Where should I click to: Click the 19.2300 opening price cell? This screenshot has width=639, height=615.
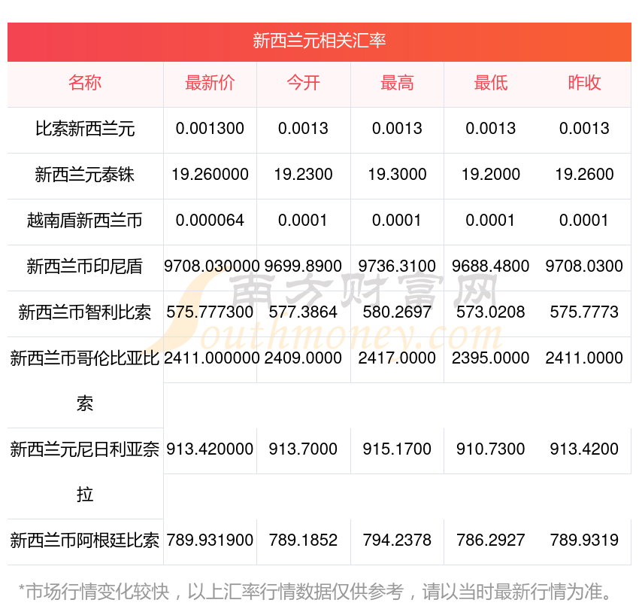(303, 174)
